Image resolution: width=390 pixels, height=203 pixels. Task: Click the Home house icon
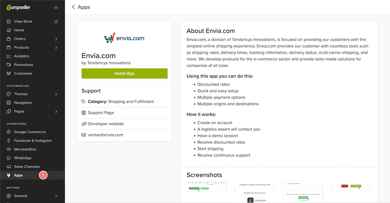[x=9, y=30]
